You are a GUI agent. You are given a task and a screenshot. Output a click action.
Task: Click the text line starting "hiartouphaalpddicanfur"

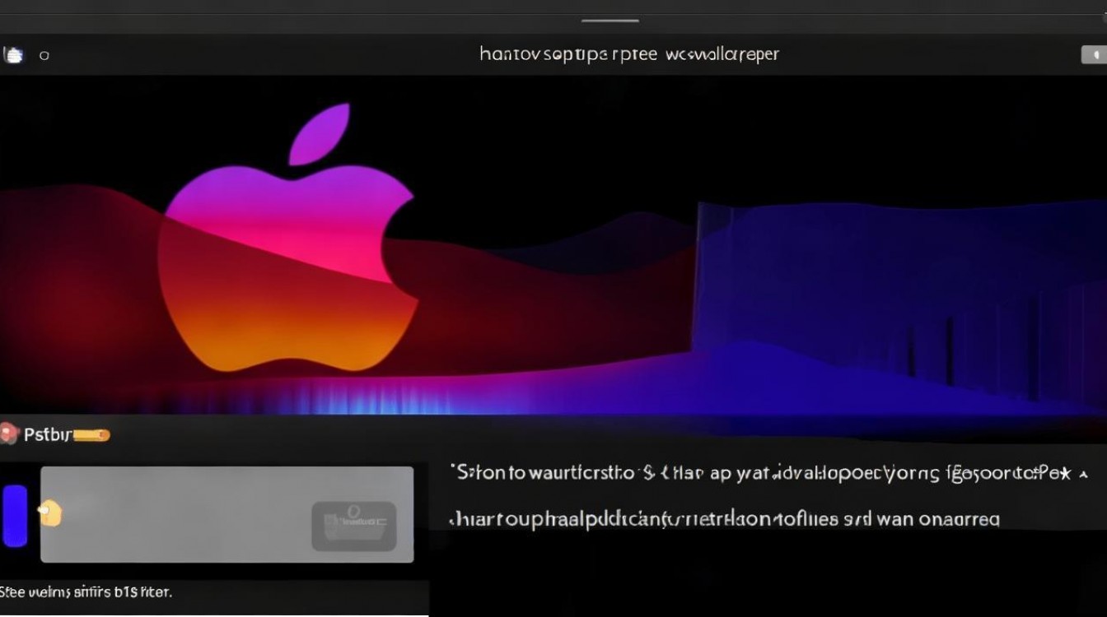tap(724, 520)
